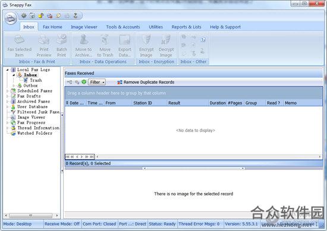Screen dimensions: 327x231
Task: Select User Database in the tree
Action: tap(32, 107)
